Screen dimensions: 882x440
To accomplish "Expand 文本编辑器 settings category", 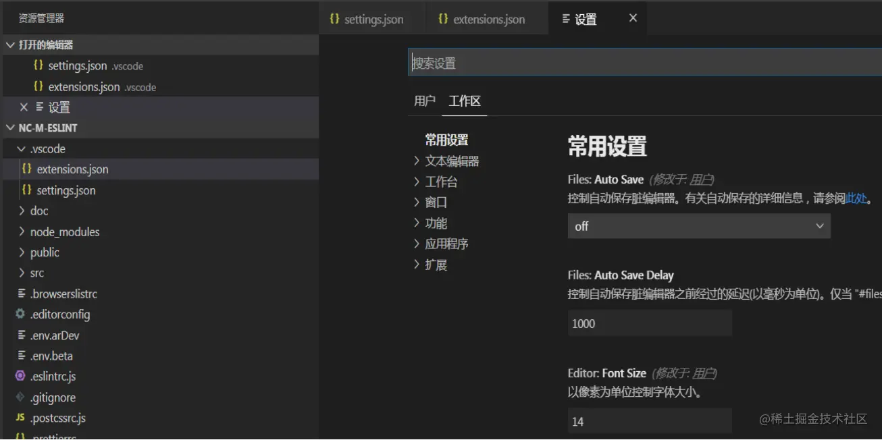I will (417, 161).
